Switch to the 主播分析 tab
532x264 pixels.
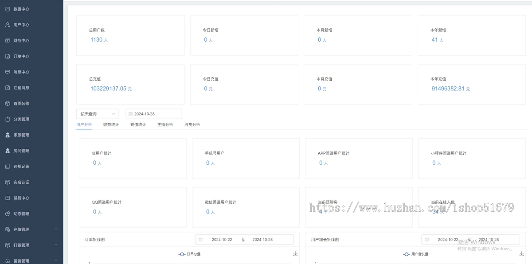click(x=165, y=124)
